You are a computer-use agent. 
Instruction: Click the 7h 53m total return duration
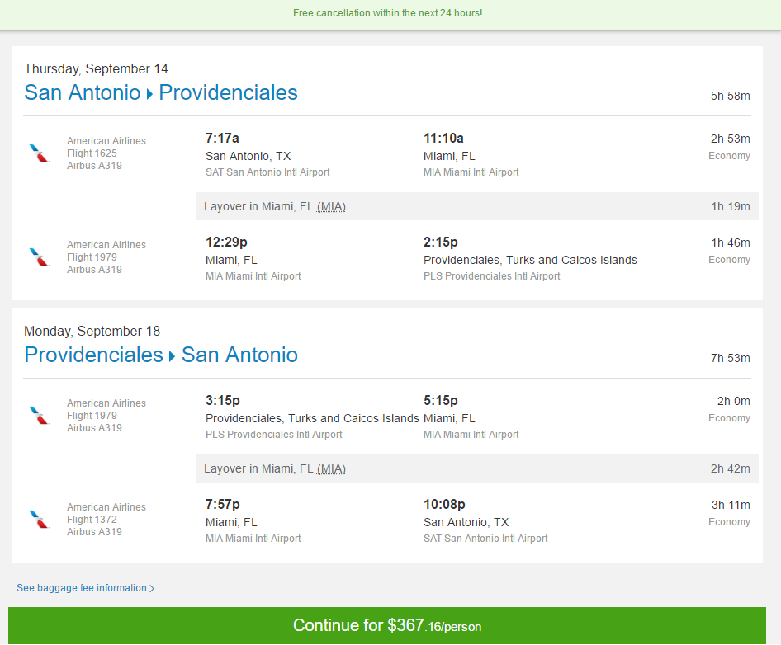pos(730,358)
